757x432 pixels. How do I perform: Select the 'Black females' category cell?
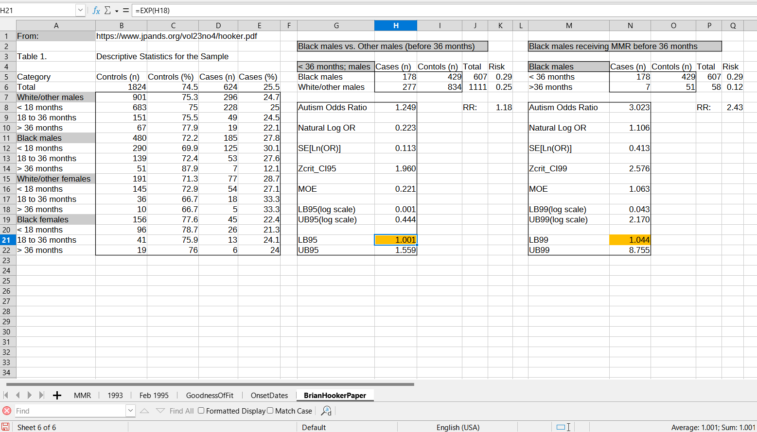56,219
